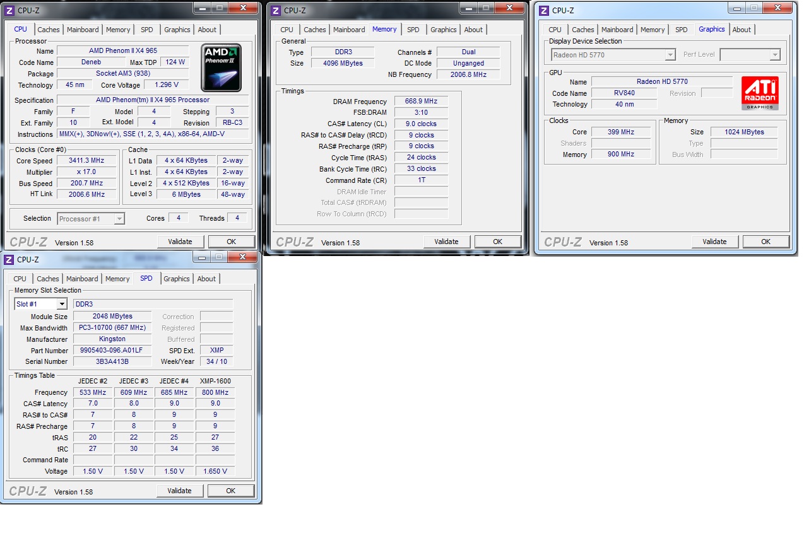The height and width of the screenshot is (555, 804).
Task: Click OK in the CPU window
Action: pyautogui.click(x=232, y=242)
